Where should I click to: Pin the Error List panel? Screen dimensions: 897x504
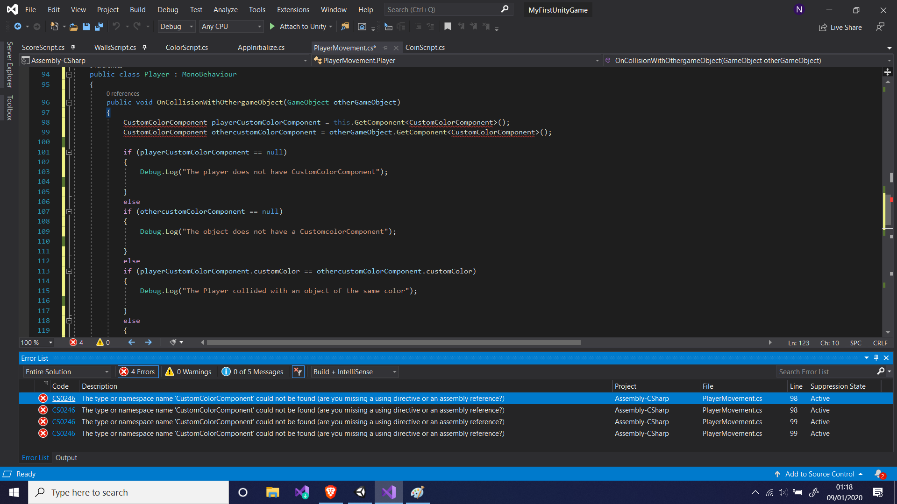pyautogui.click(x=876, y=358)
